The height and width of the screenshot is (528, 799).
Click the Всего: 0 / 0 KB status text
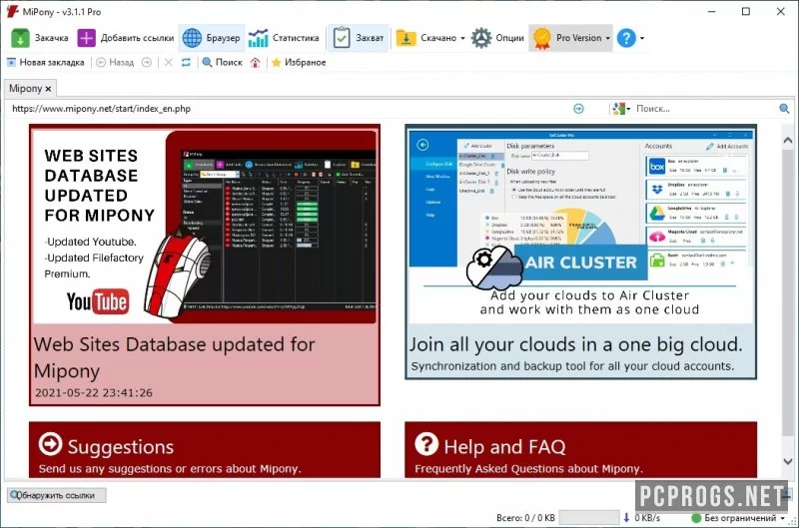(x=525, y=518)
